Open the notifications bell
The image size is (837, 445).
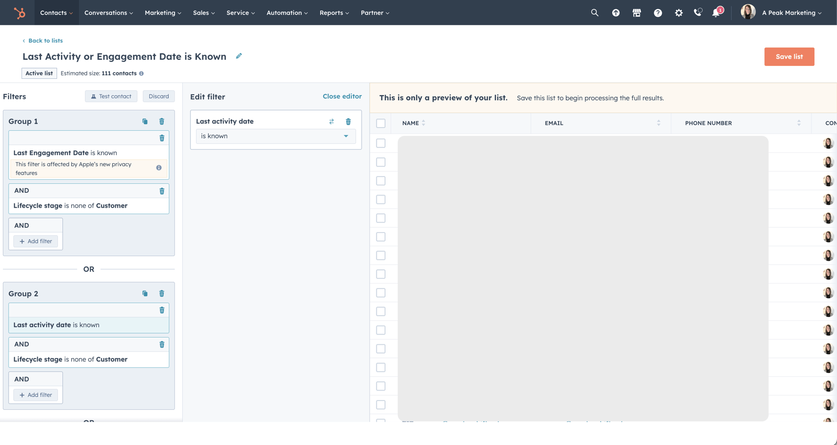point(716,12)
